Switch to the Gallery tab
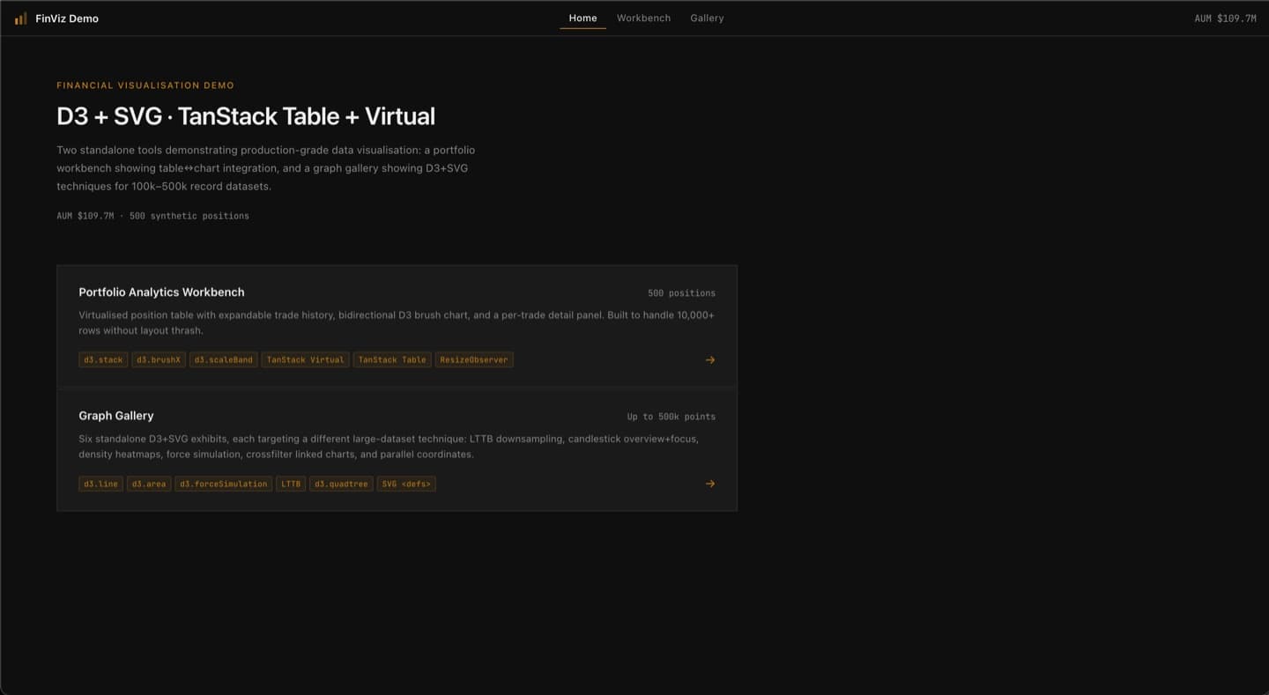Image resolution: width=1269 pixels, height=695 pixels. coord(707,18)
